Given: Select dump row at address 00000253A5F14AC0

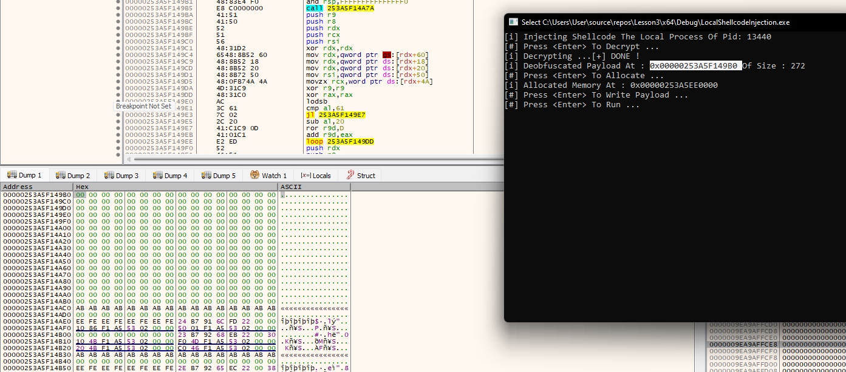Looking at the screenshot, I should 37,308.
